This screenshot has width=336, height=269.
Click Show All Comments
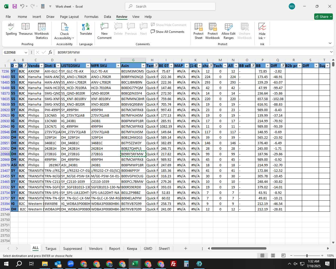pos(167,32)
